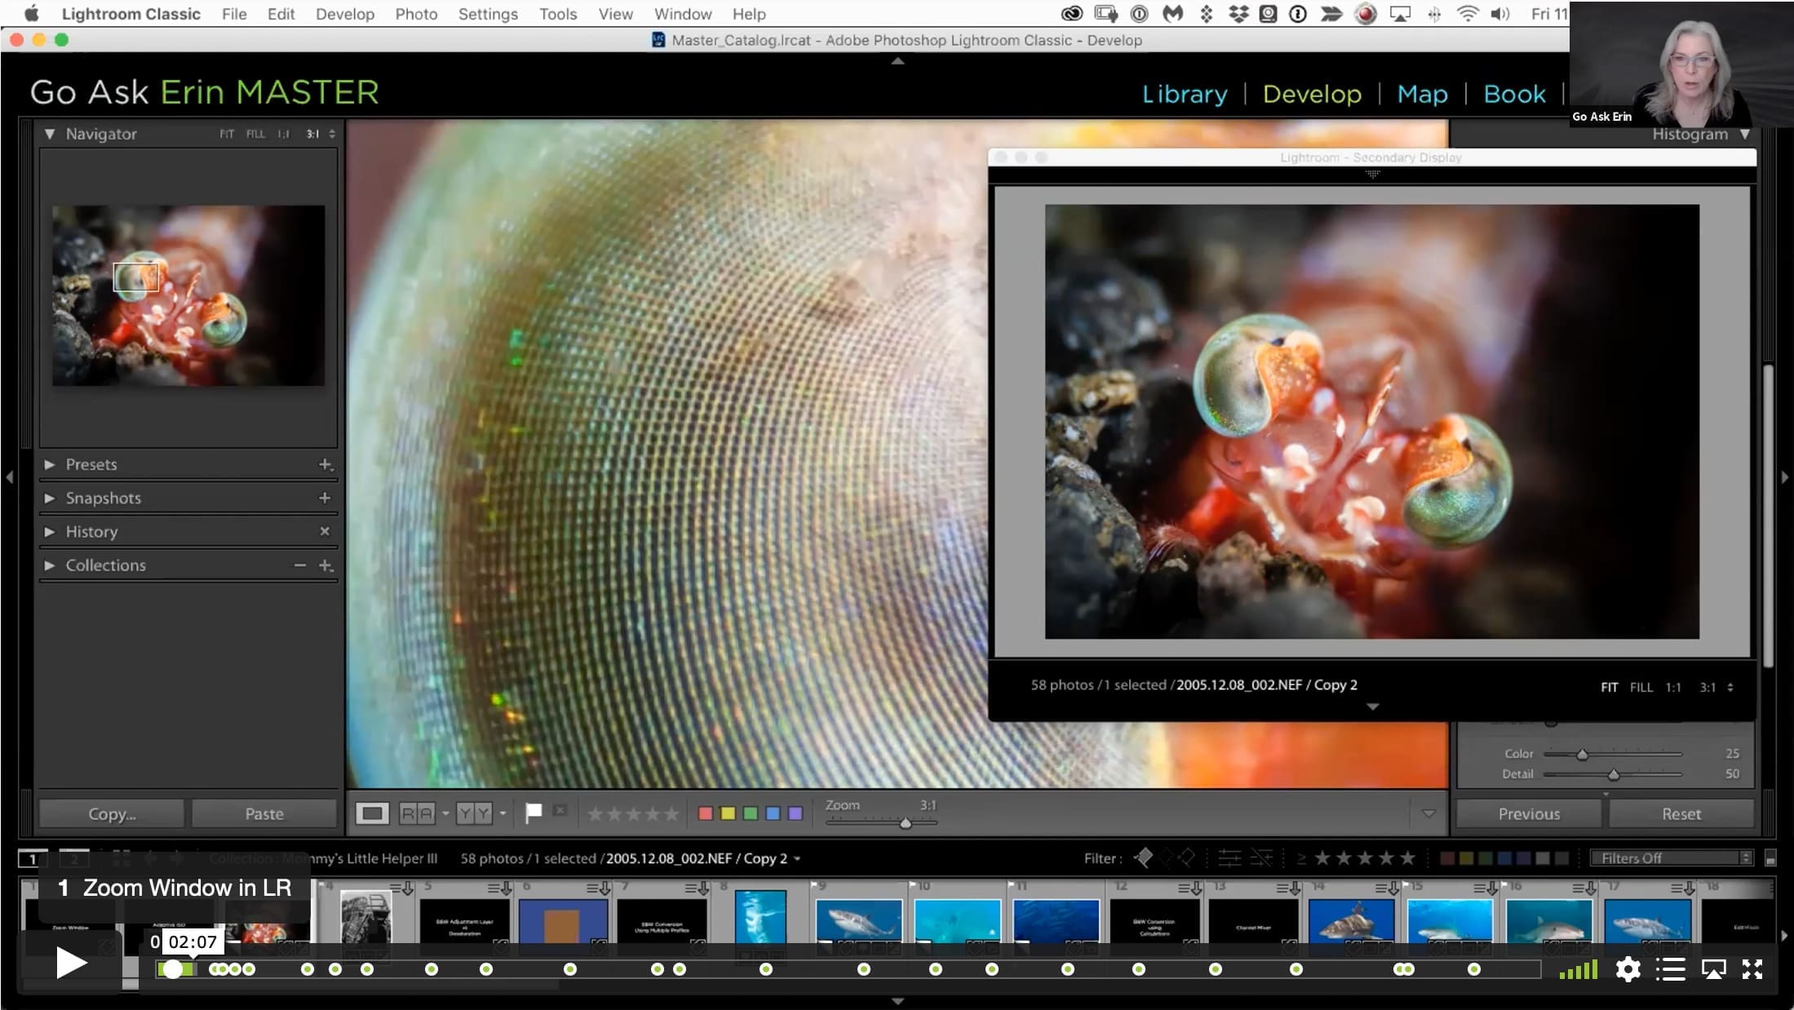Click the Paste button
1794x1010 pixels.
(x=264, y=814)
